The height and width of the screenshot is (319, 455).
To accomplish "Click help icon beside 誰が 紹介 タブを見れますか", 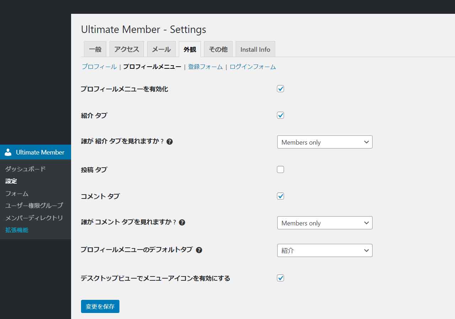I will [x=170, y=141].
